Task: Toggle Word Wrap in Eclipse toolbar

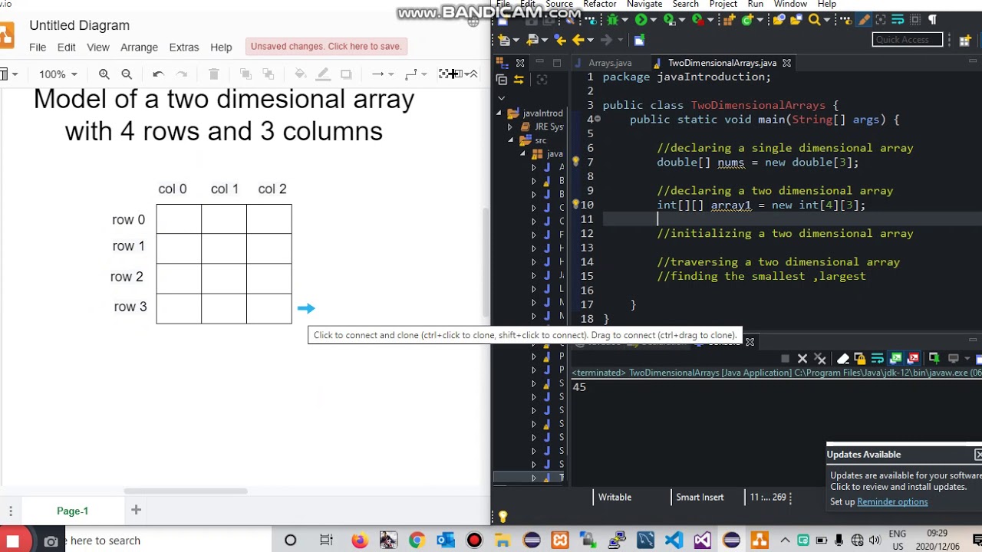Action: (897, 19)
